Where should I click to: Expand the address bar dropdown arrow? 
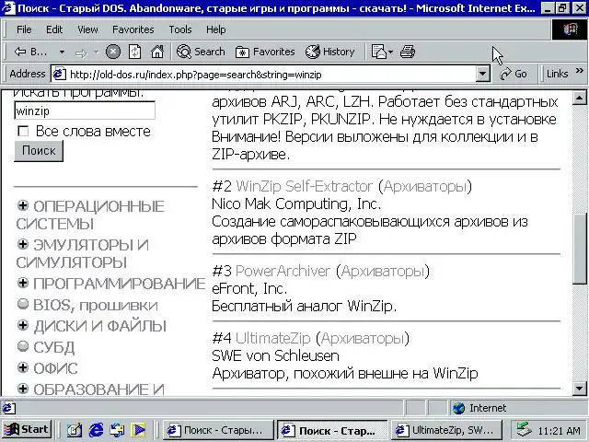point(482,74)
